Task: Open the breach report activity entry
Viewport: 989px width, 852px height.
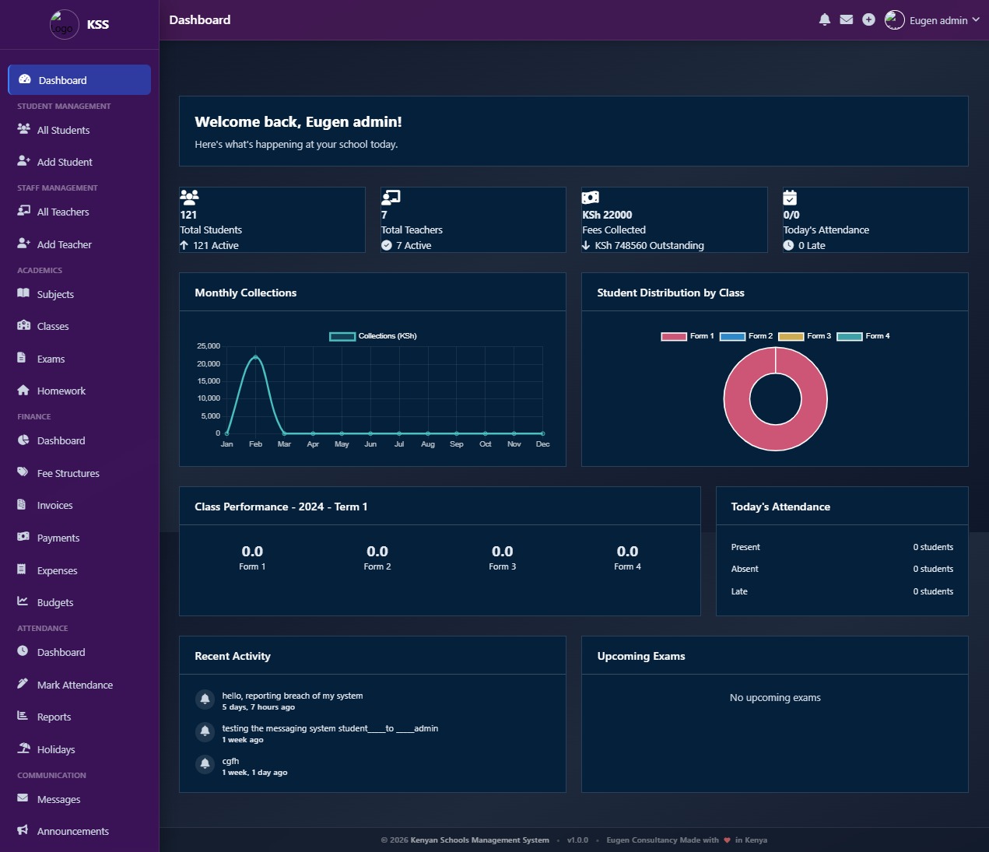Action: [x=293, y=696]
